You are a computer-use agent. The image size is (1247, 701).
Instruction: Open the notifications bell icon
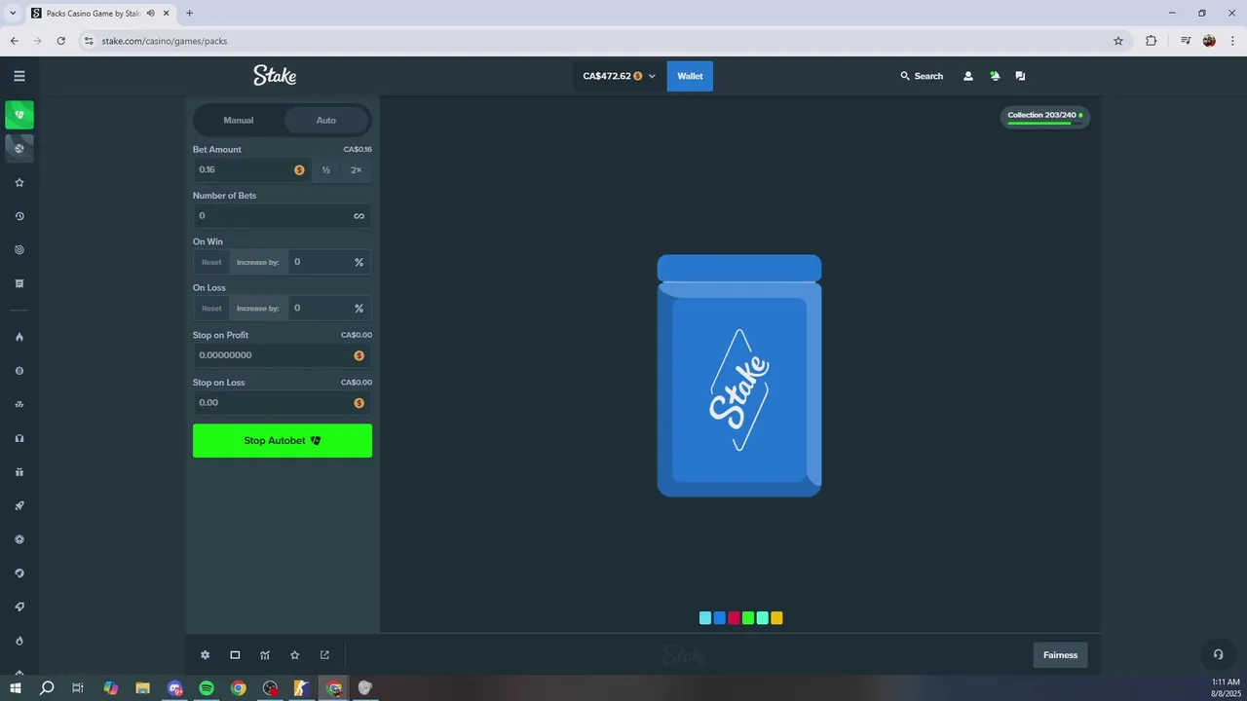pos(995,76)
